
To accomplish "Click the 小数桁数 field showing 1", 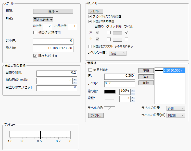I will pos(72,27).
